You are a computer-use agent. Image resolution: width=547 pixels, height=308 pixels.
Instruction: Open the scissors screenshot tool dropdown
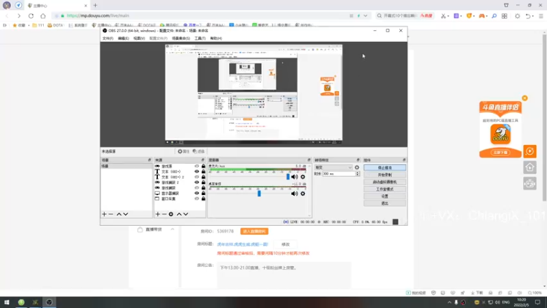[449, 16]
